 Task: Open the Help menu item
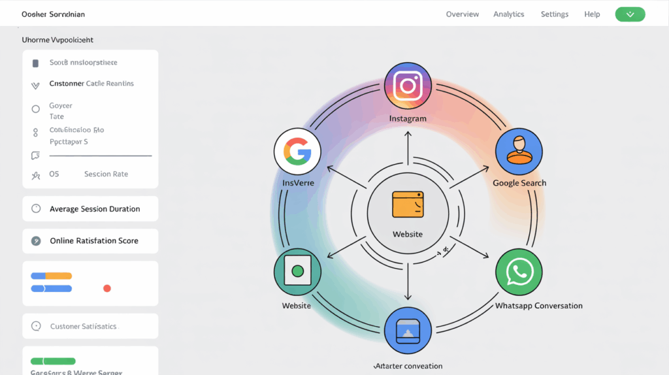click(592, 14)
